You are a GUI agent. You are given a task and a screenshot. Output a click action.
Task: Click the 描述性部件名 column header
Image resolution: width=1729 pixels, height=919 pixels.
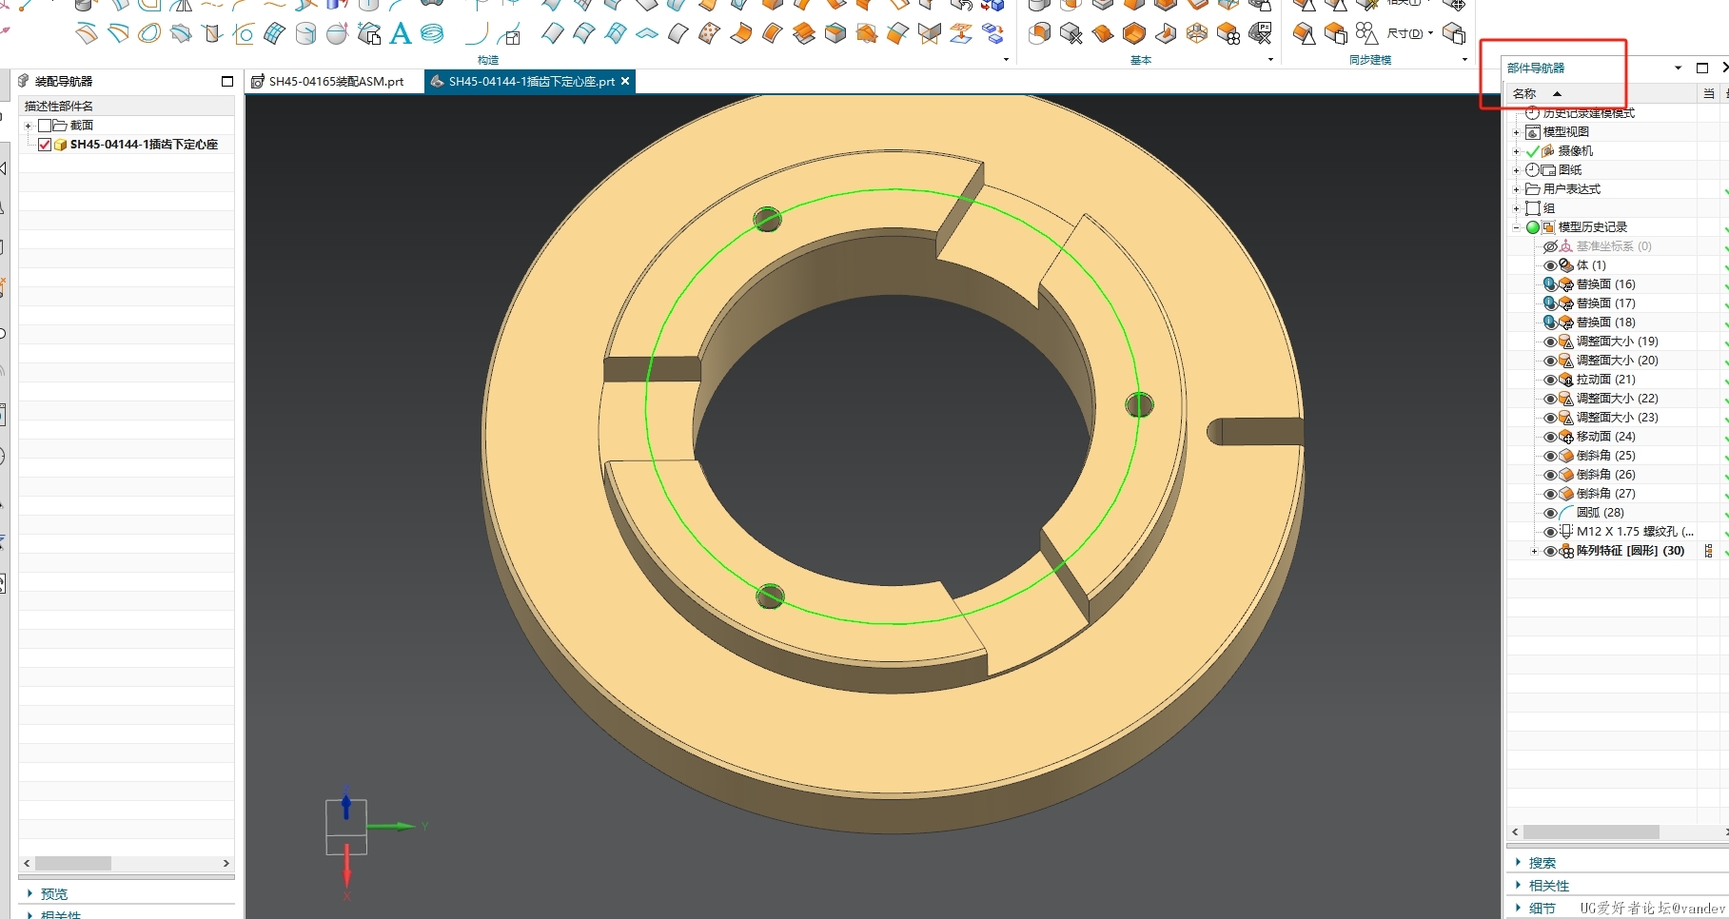click(x=127, y=106)
